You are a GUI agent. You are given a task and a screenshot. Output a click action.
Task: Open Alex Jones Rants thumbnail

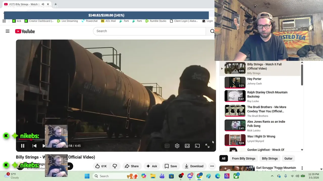(235, 125)
